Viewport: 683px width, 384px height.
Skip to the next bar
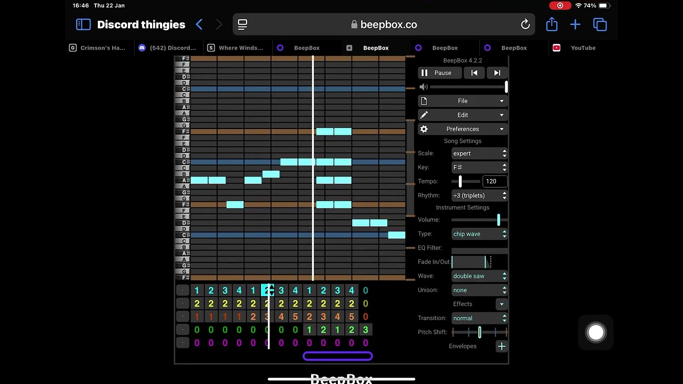point(497,73)
